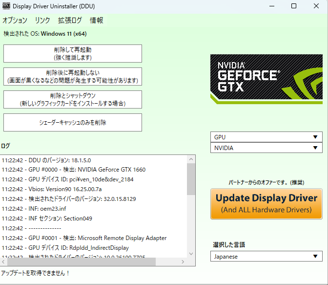This screenshot has height=285, width=328.
Task: Click the Update Display Driver offer button
Action: click(x=266, y=204)
